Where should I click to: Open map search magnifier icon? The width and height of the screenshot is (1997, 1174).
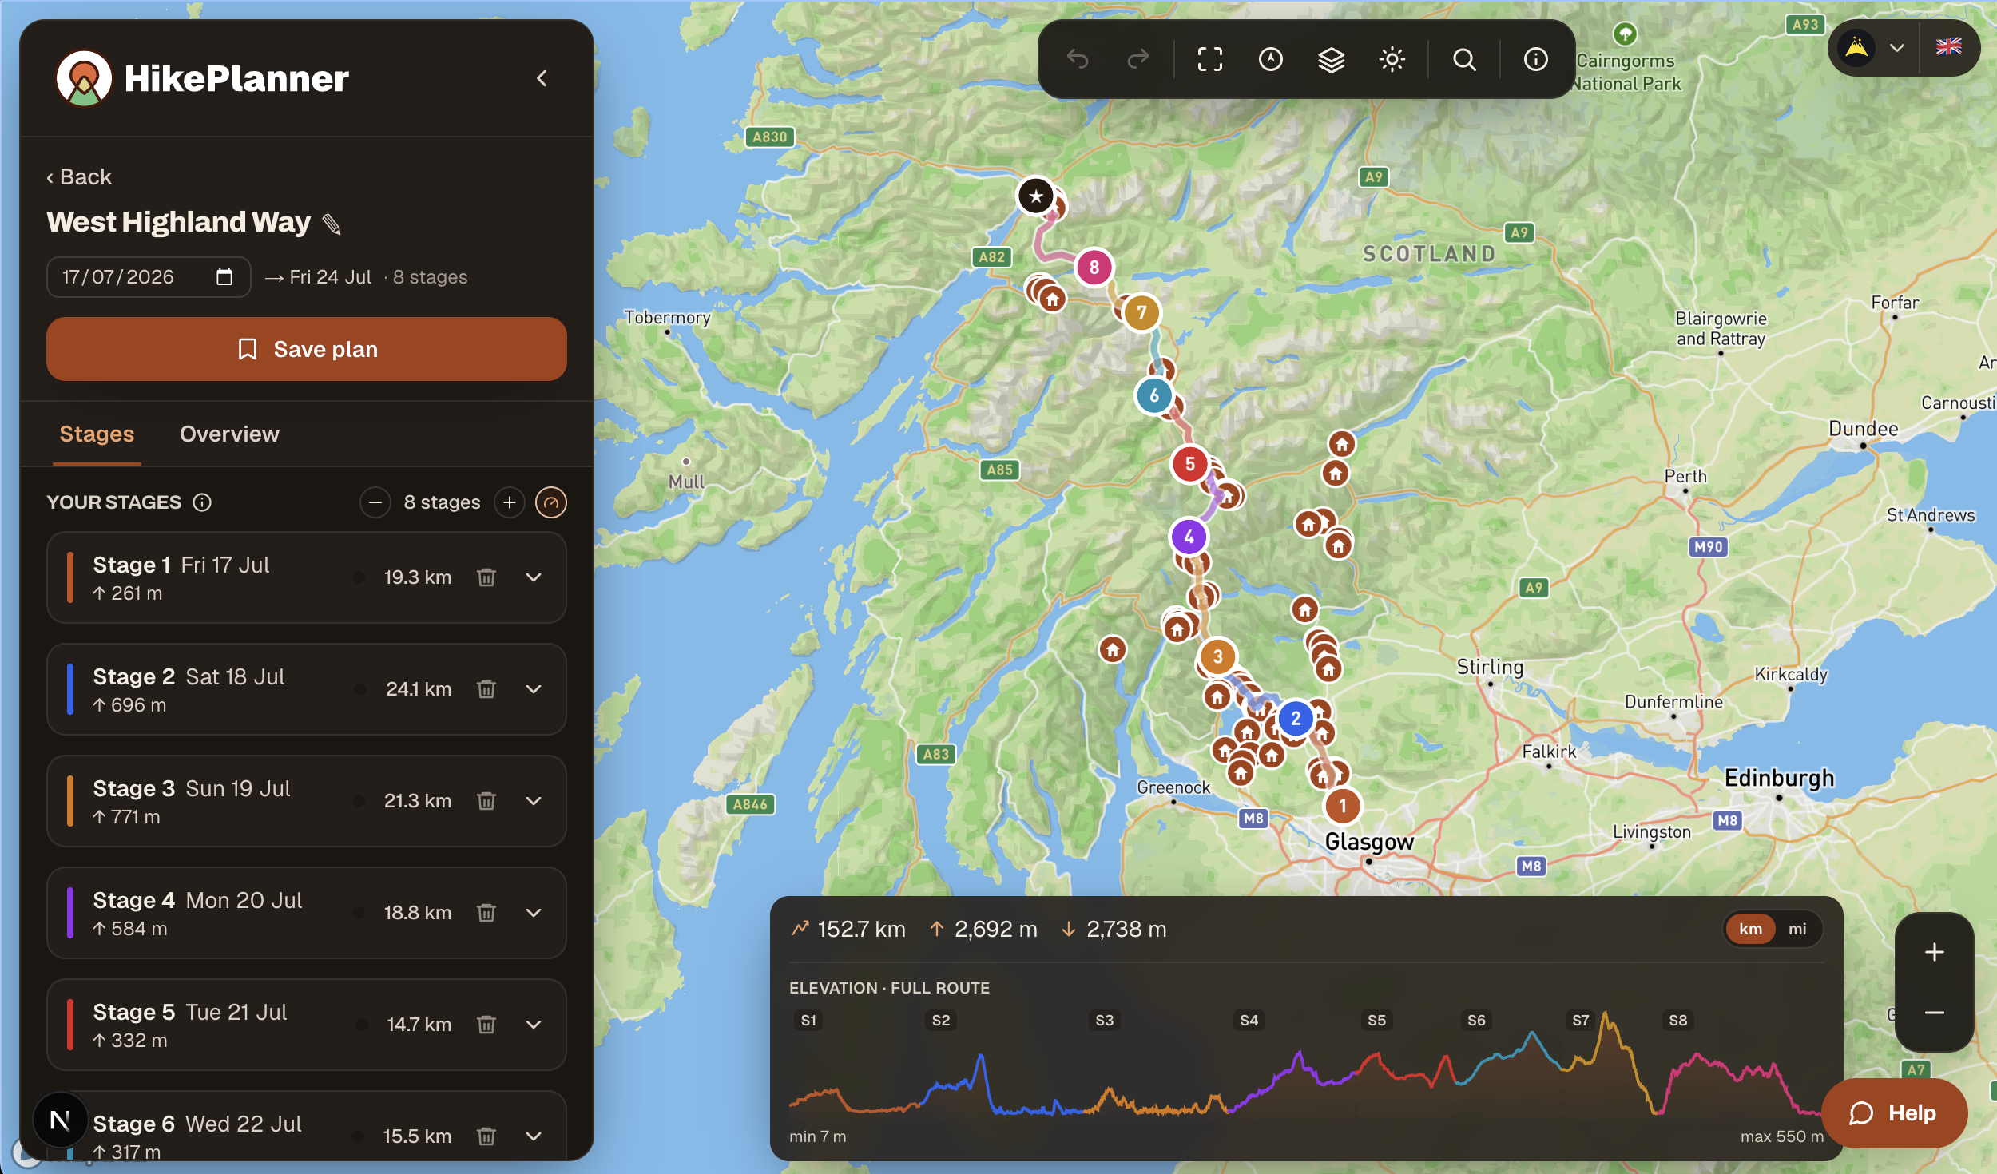tap(1464, 59)
